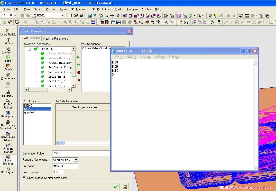This screenshot has height=191, width=276.
Task: Close the Post Process dialog
Action: [129, 31]
